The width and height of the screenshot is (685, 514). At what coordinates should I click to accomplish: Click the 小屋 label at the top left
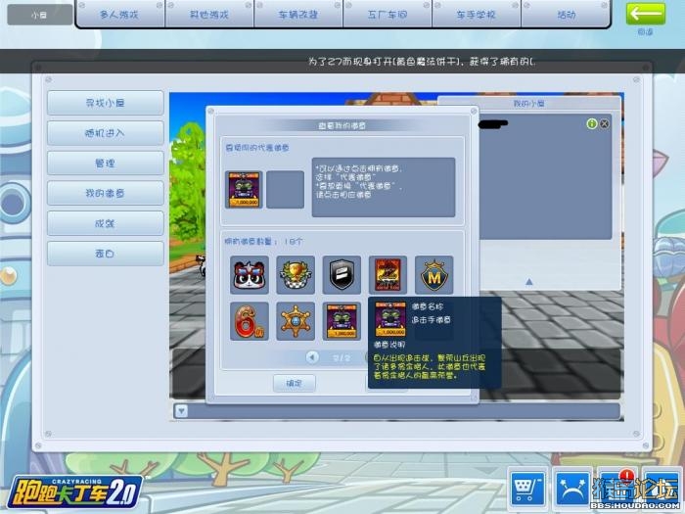(x=40, y=15)
